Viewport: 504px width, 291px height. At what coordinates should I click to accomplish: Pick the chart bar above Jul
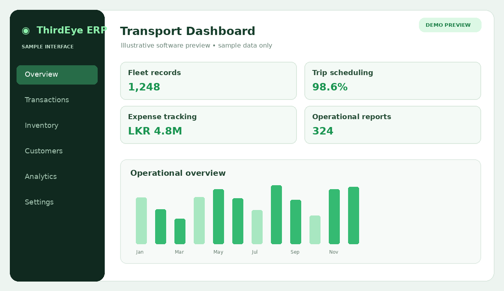(x=257, y=227)
